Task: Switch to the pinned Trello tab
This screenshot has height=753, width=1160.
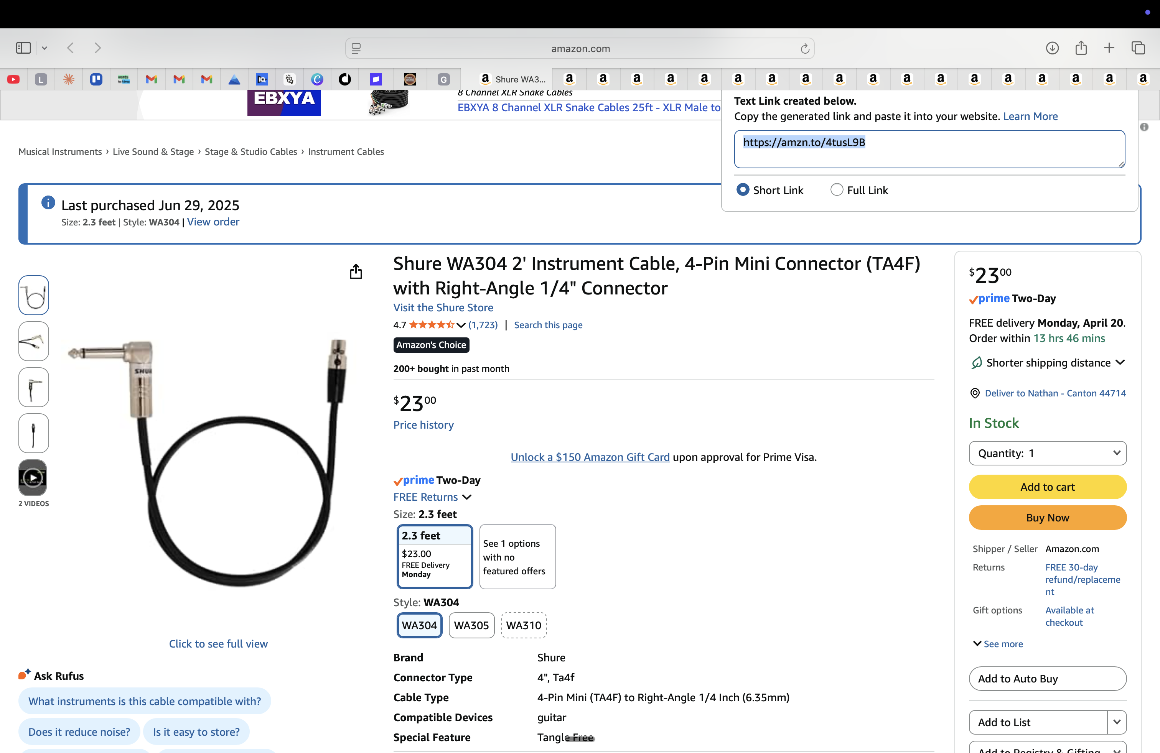Action: pos(96,79)
